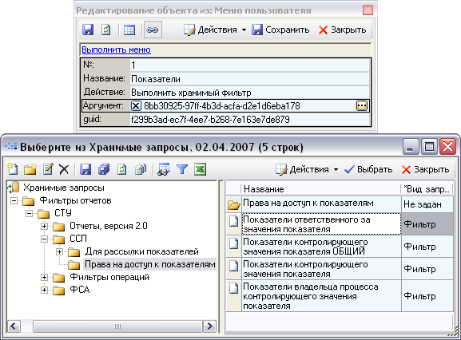This screenshot has width=461, height=340.
Task: Clear the Аргумент value with X box
Action: (x=136, y=105)
